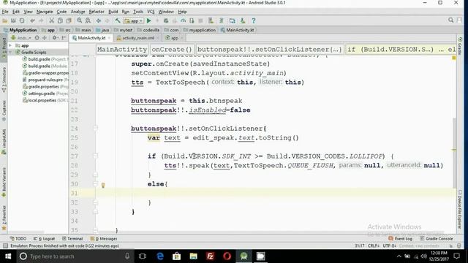
Task: Click the Help question mark icon
Action: pos(254,21)
